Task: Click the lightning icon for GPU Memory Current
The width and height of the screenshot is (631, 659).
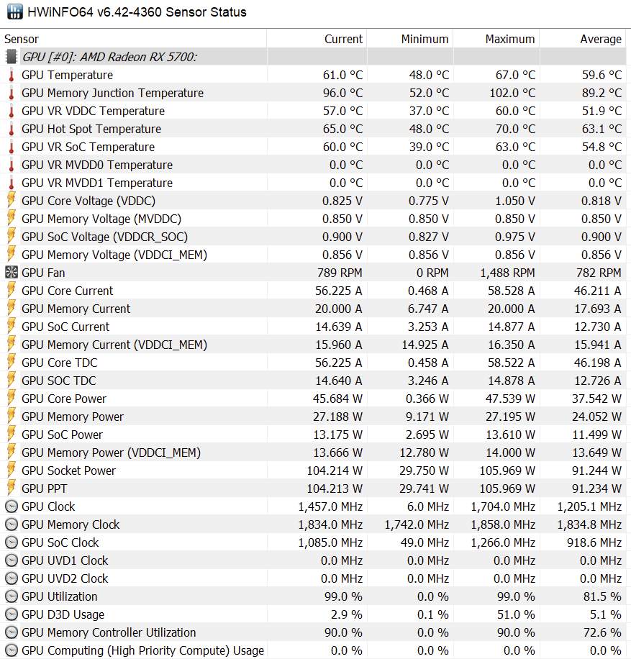Action: [x=12, y=309]
